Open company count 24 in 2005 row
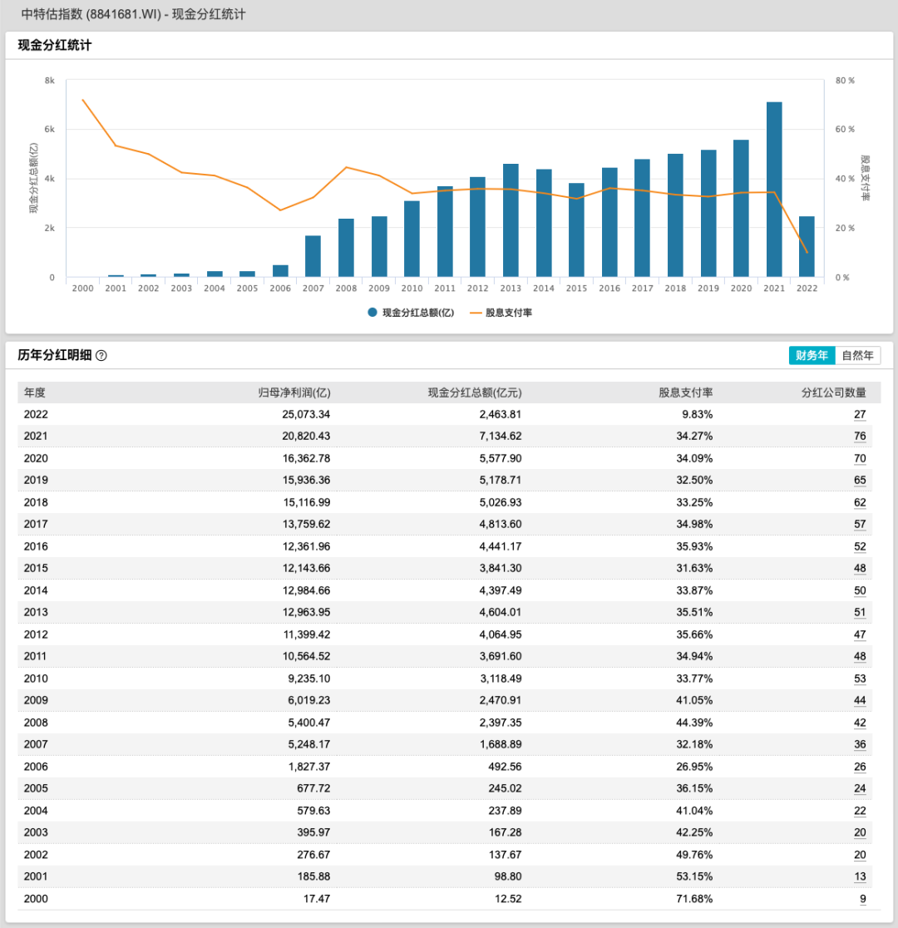Image resolution: width=898 pixels, height=928 pixels. click(860, 788)
